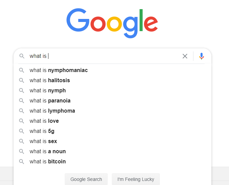The width and height of the screenshot is (229, 185).
Task: Pick the 'what is love' suggestion
Action: tap(44, 121)
